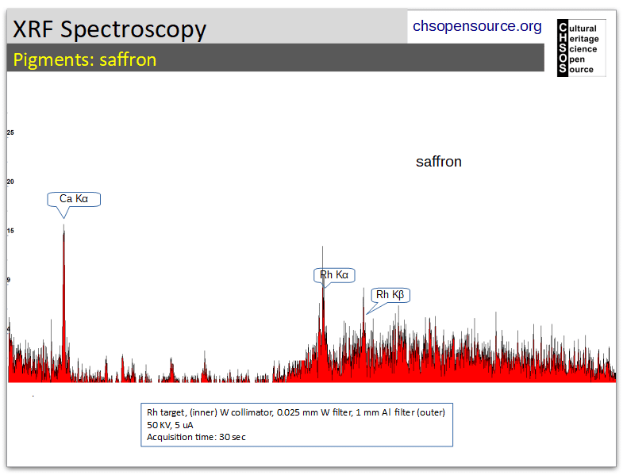Click the y-axis value 15
623x475 pixels.
[10, 231]
